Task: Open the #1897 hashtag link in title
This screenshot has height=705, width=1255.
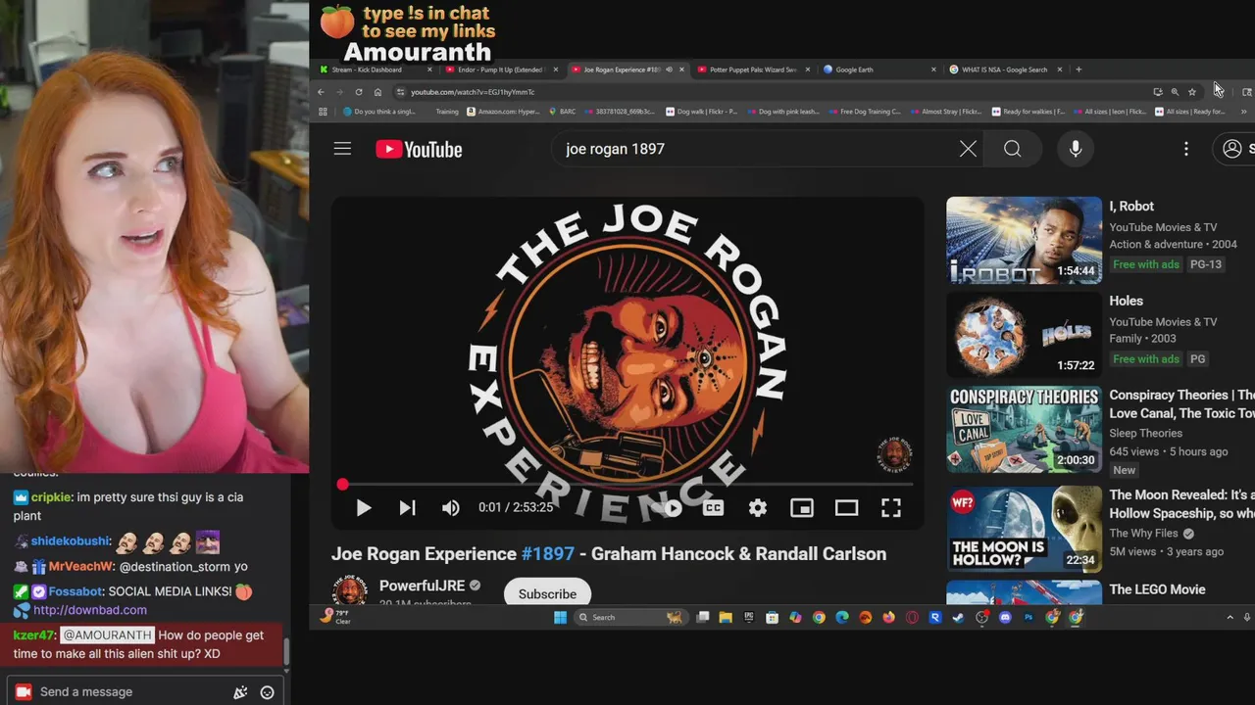Action: [x=547, y=553]
